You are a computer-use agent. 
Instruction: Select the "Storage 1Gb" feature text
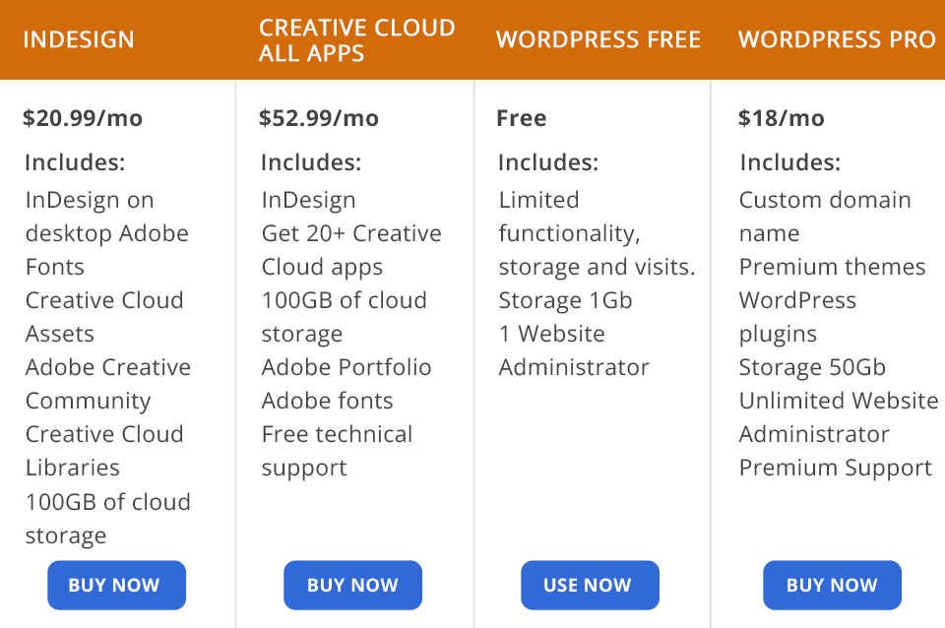click(x=565, y=300)
